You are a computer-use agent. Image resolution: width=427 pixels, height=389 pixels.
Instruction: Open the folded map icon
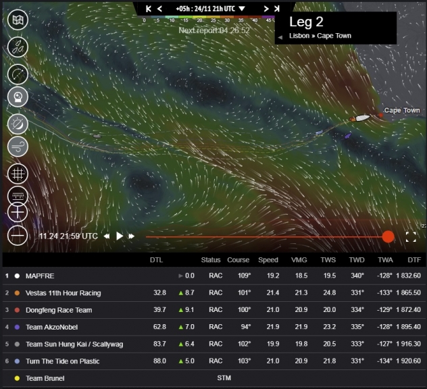click(18, 20)
